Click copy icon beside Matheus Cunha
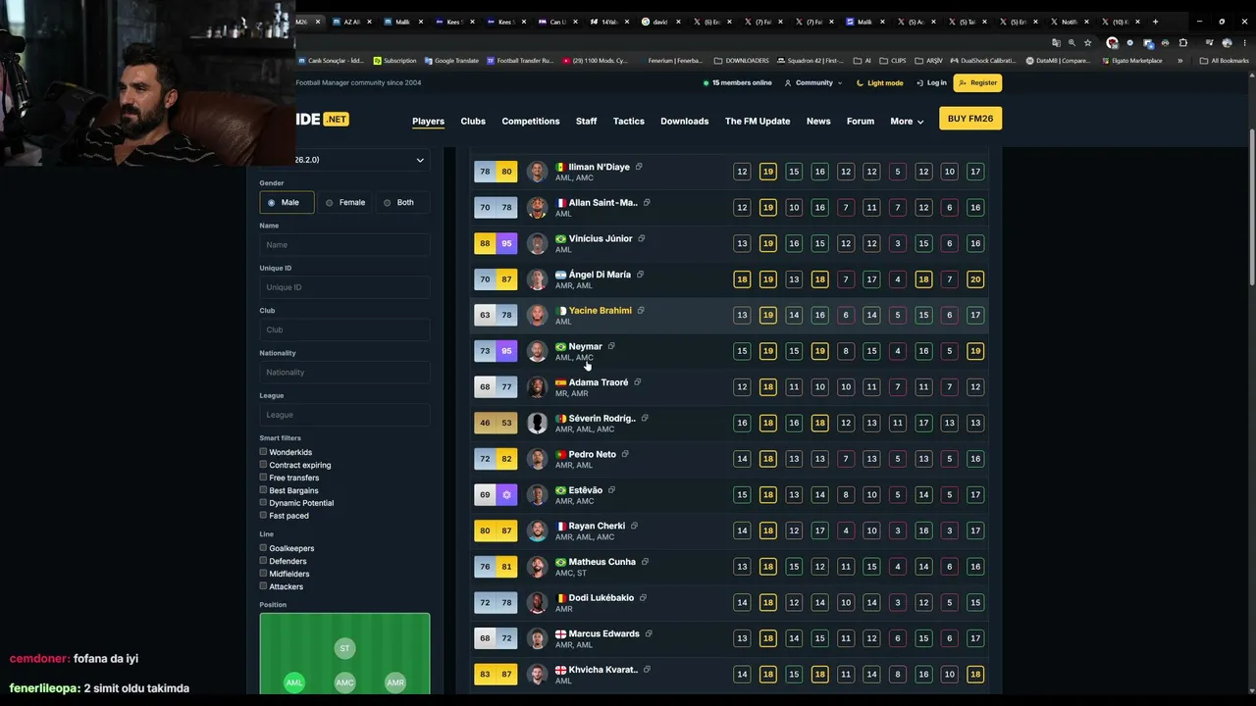The image size is (1256, 706). [645, 562]
